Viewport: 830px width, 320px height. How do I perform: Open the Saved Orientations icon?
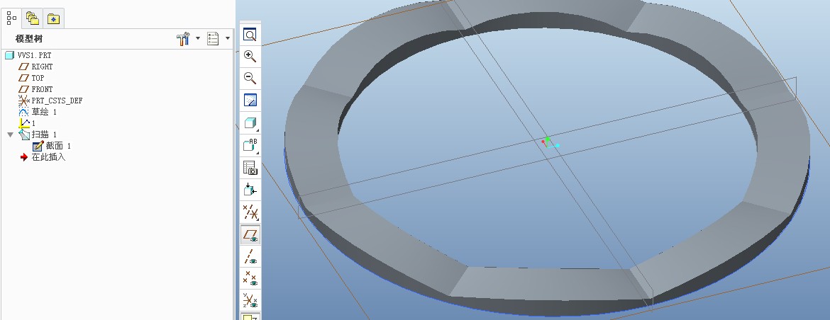[250, 145]
